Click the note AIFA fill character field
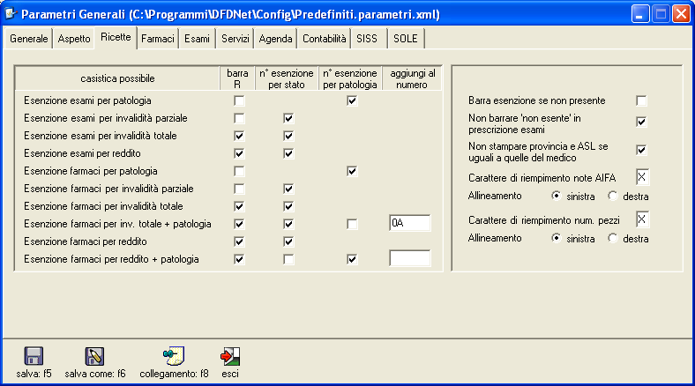 coord(642,177)
